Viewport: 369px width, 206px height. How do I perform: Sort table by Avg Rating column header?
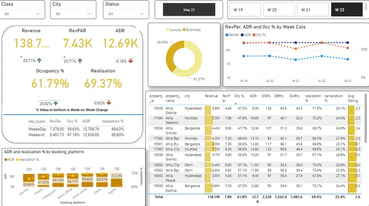(353, 98)
